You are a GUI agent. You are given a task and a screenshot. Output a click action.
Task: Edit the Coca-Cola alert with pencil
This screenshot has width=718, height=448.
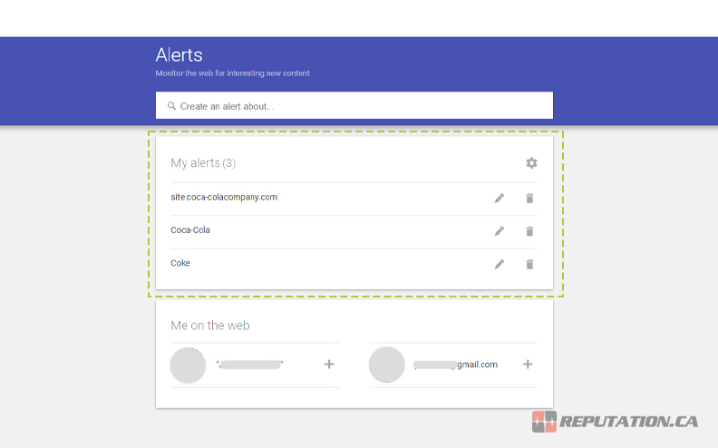(500, 231)
